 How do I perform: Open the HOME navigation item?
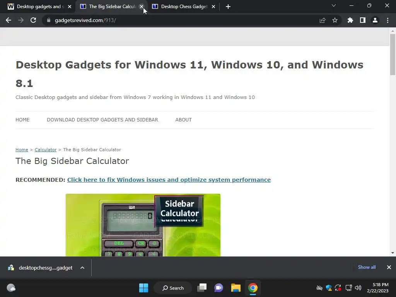[x=22, y=120]
